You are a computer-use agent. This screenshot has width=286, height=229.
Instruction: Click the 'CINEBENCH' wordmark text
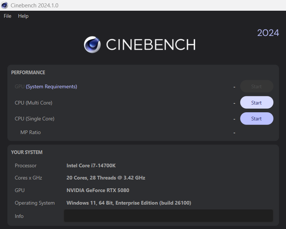151,45
